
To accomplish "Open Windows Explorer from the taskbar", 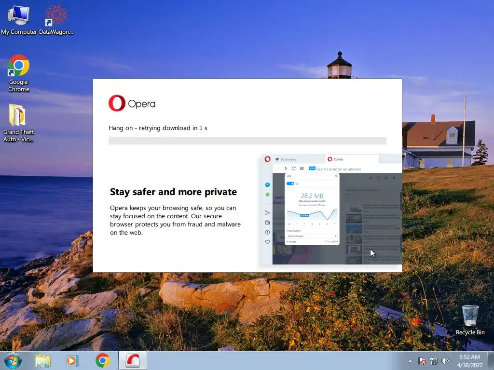I will pos(43,360).
